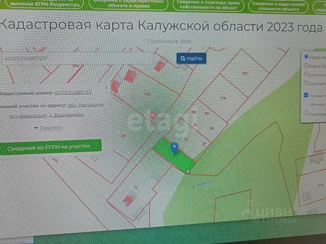This screenshot has height=244, width=326.
Task: Expand the Подробно details section
Action: (x=48, y=128)
